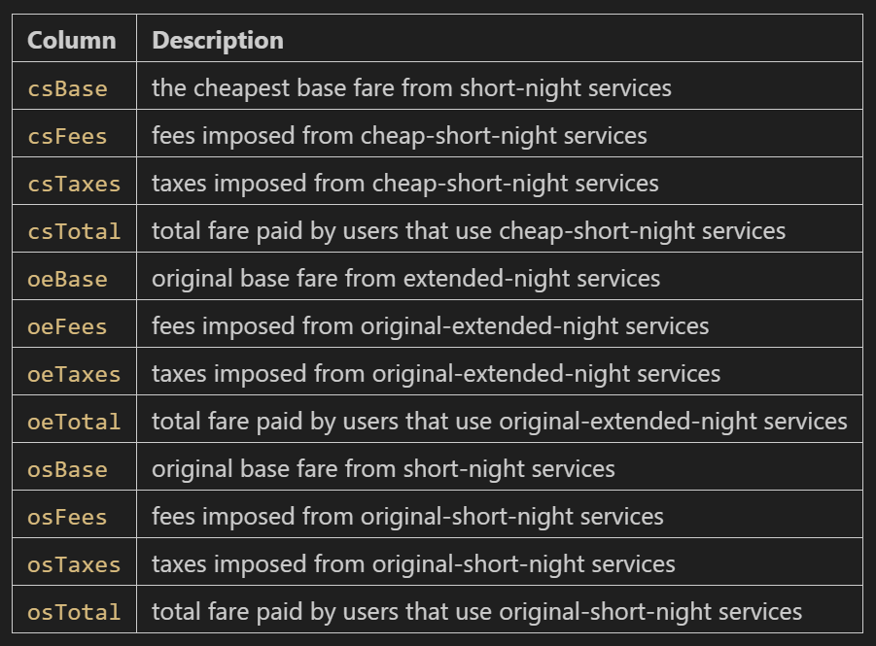
Task: Select the osBase code label
Action: point(67,469)
